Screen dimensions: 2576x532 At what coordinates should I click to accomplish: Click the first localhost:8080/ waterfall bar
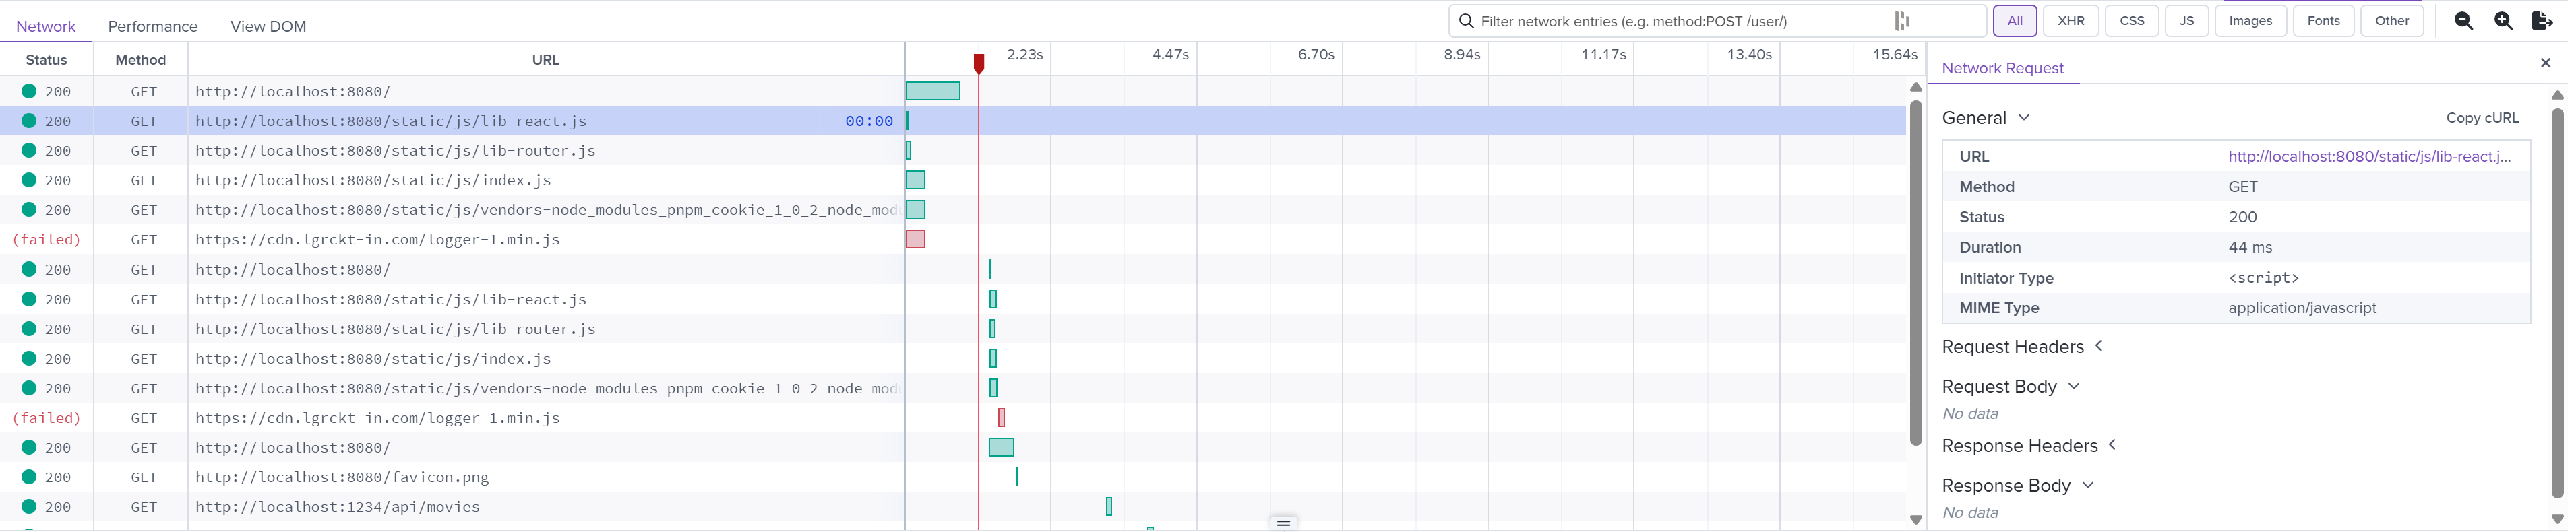[933, 91]
